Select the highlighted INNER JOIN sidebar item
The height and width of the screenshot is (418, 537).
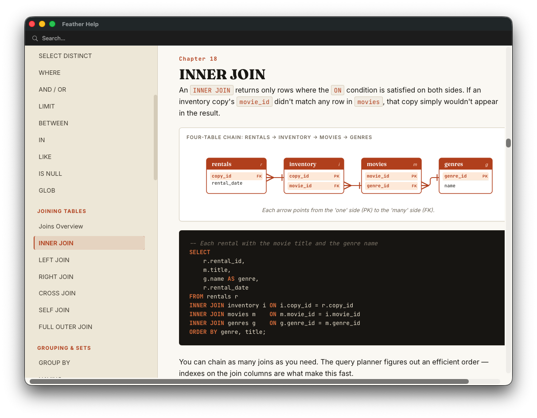click(x=89, y=243)
